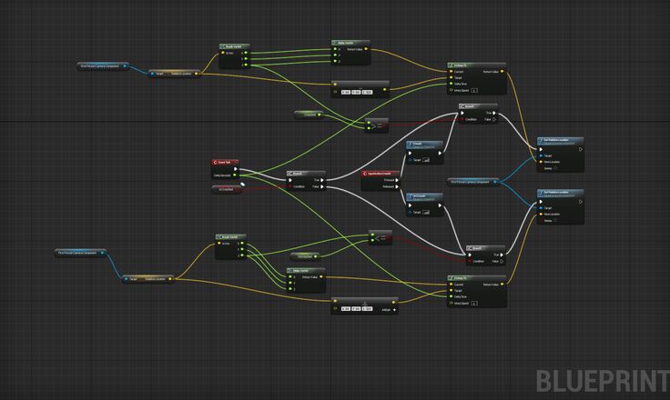The height and width of the screenshot is (400, 670).
Task: Click the Target self field on UnCrouch node
Action: tap(426, 212)
